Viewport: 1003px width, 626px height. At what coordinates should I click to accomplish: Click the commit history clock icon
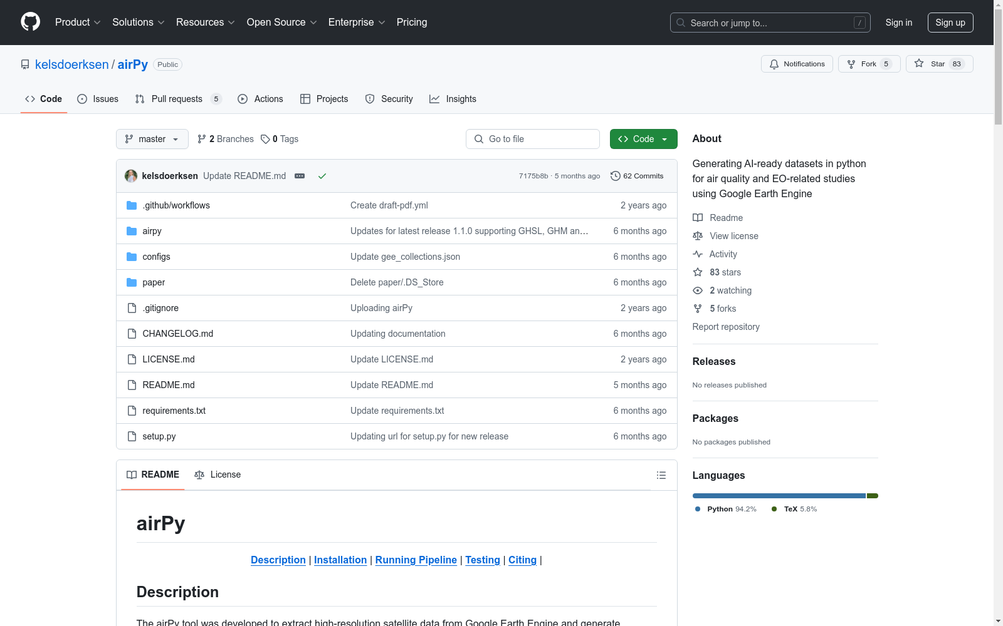(616, 176)
